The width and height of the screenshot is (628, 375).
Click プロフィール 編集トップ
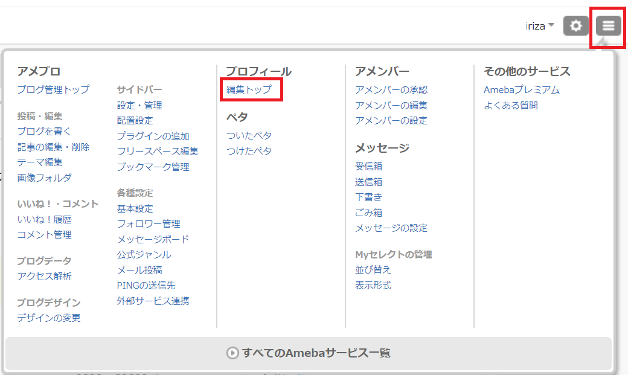click(249, 89)
